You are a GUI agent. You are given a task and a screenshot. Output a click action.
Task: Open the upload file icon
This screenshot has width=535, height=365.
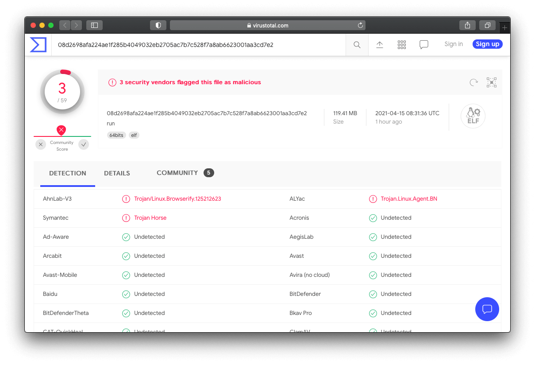(380, 45)
